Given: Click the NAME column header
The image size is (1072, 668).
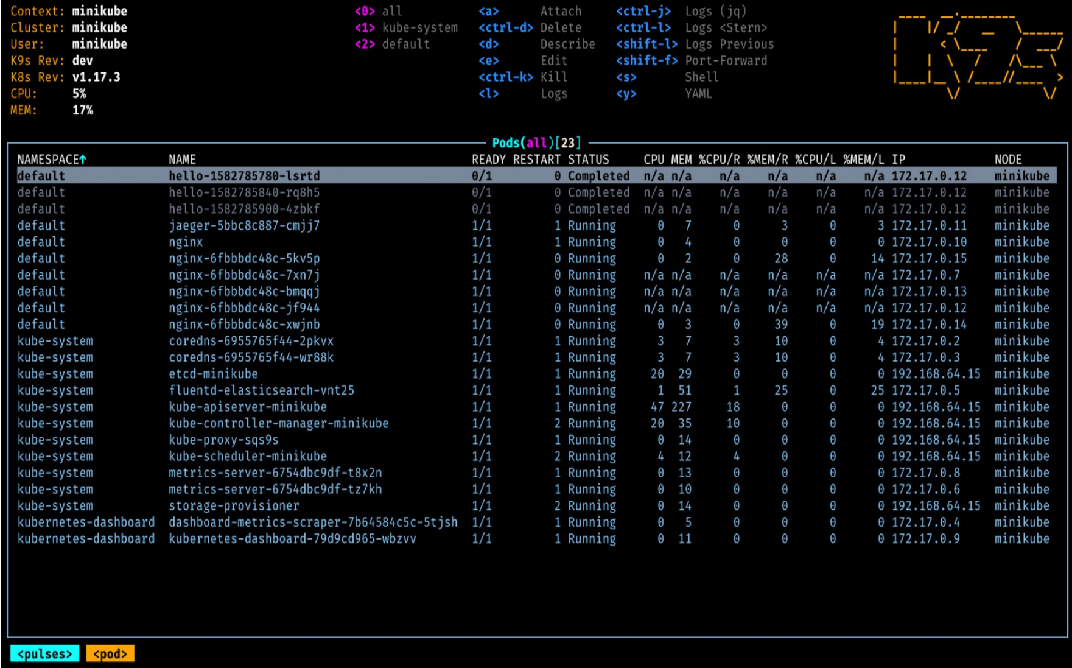Looking at the screenshot, I should (x=182, y=160).
